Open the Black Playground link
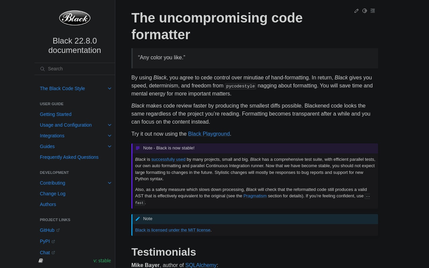 point(209,134)
